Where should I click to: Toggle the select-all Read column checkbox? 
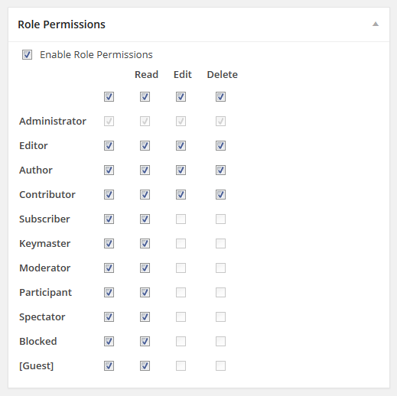(x=145, y=97)
